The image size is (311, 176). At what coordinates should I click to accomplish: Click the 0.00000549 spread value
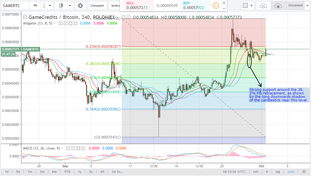[167, 6]
